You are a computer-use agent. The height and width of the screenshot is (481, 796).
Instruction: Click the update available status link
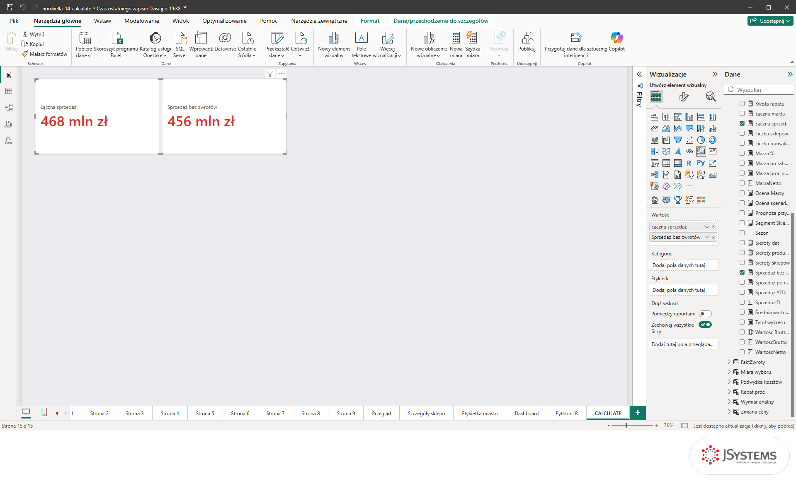(744, 426)
